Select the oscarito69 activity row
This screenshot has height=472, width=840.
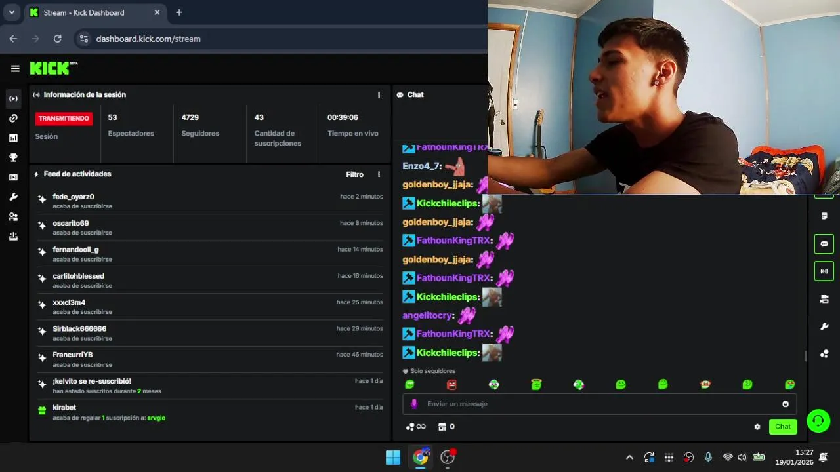pyautogui.click(x=210, y=227)
